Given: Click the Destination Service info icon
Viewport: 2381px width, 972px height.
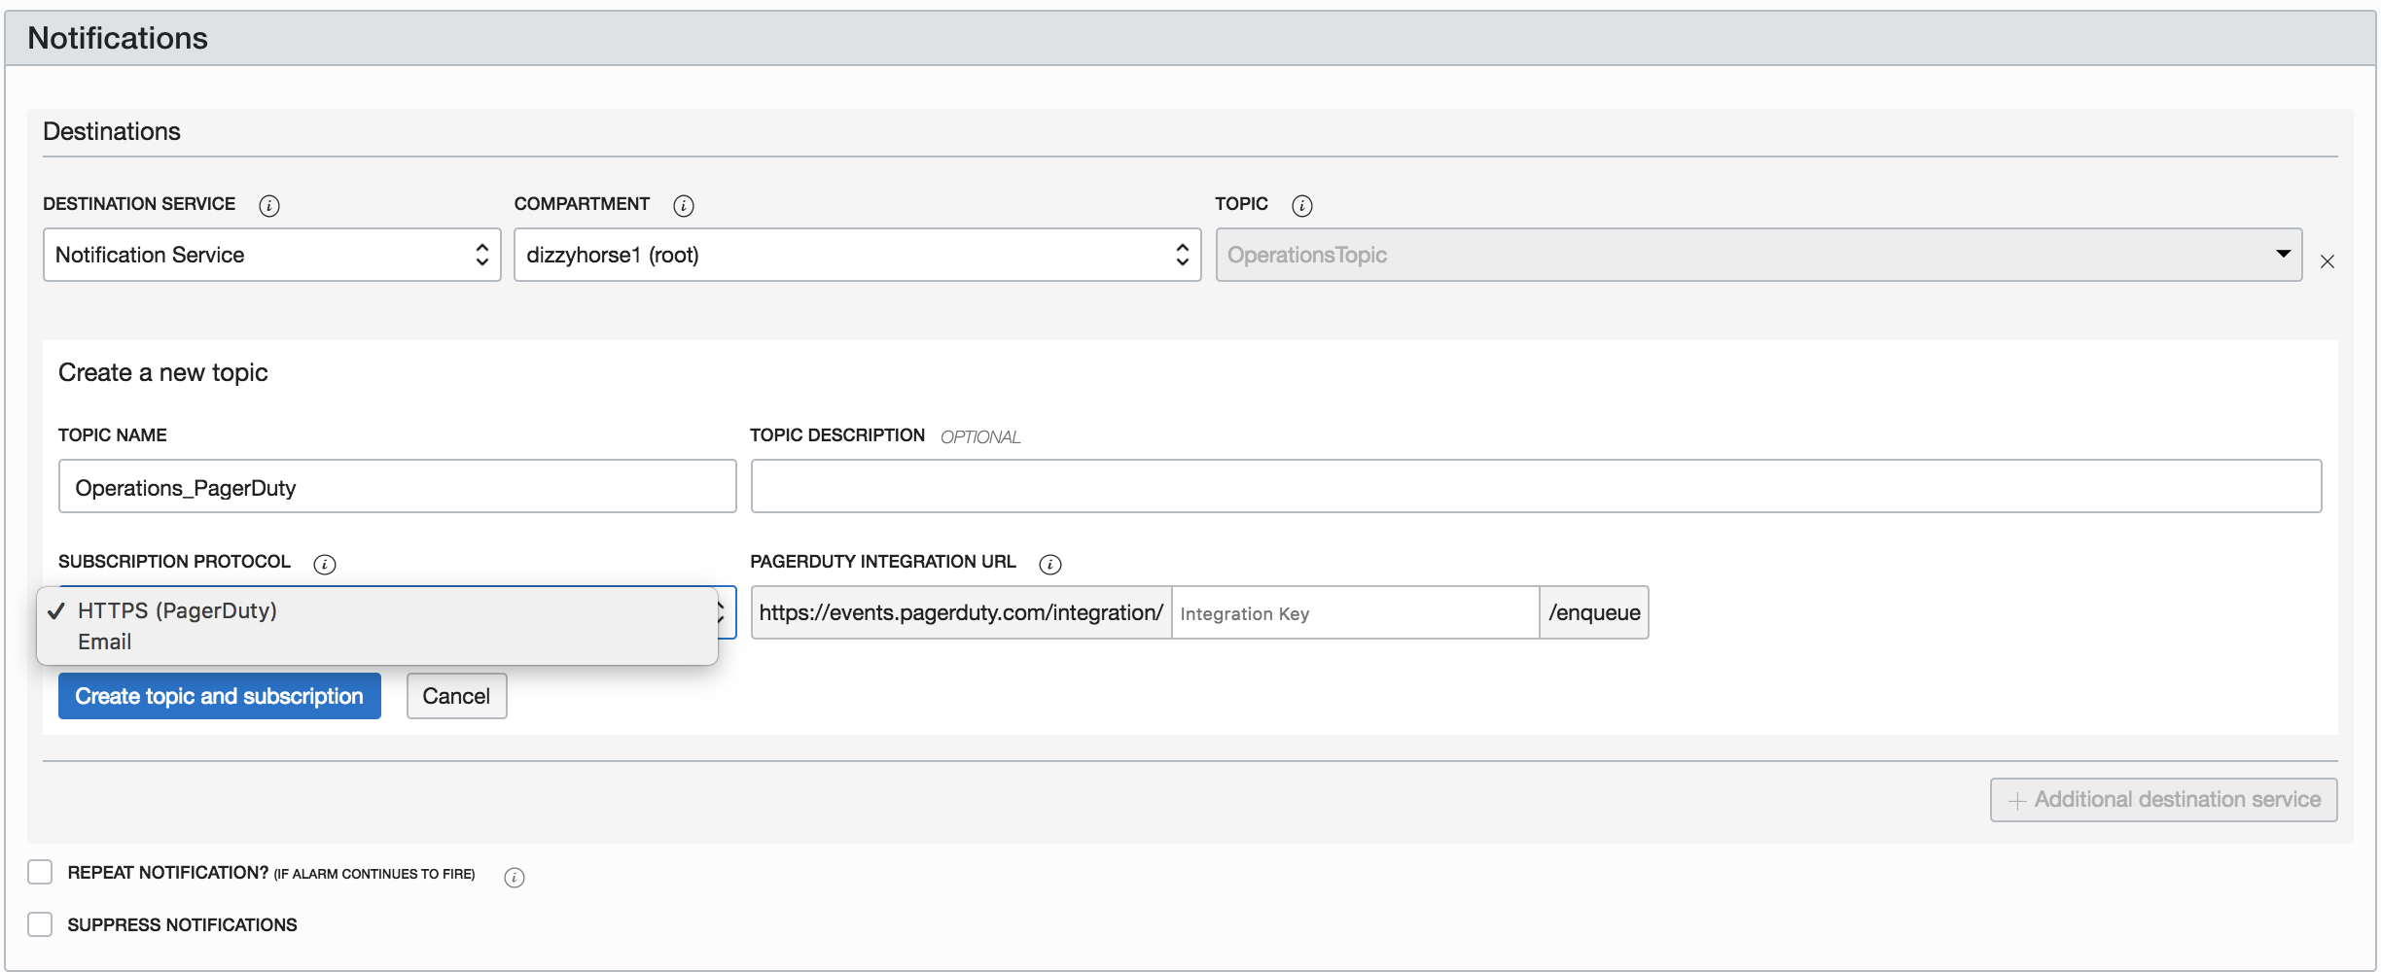Looking at the screenshot, I should point(269,206).
